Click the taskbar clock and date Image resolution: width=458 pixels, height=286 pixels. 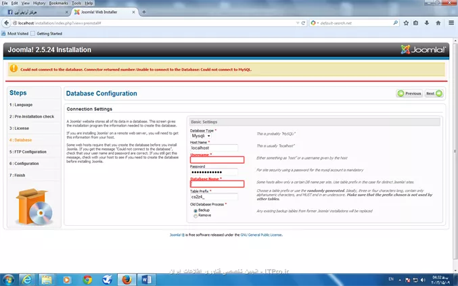(441, 280)
